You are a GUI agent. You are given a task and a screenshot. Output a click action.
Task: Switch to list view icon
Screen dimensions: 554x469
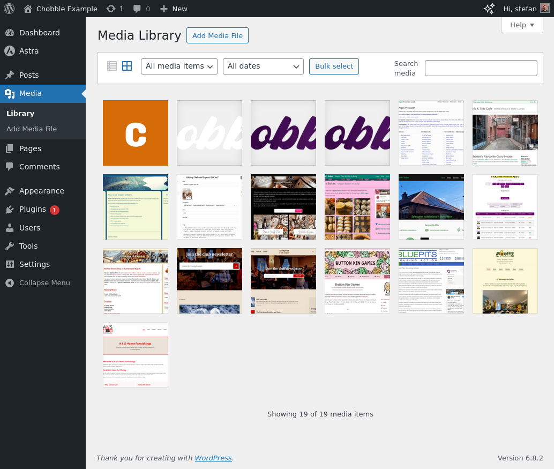click(112, 66)
